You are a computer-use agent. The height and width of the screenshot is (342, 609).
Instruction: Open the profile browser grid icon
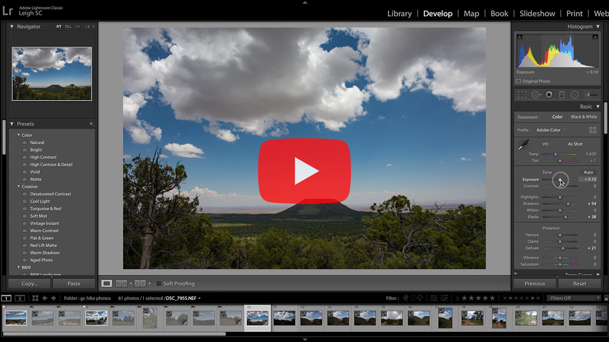point(593,130)
